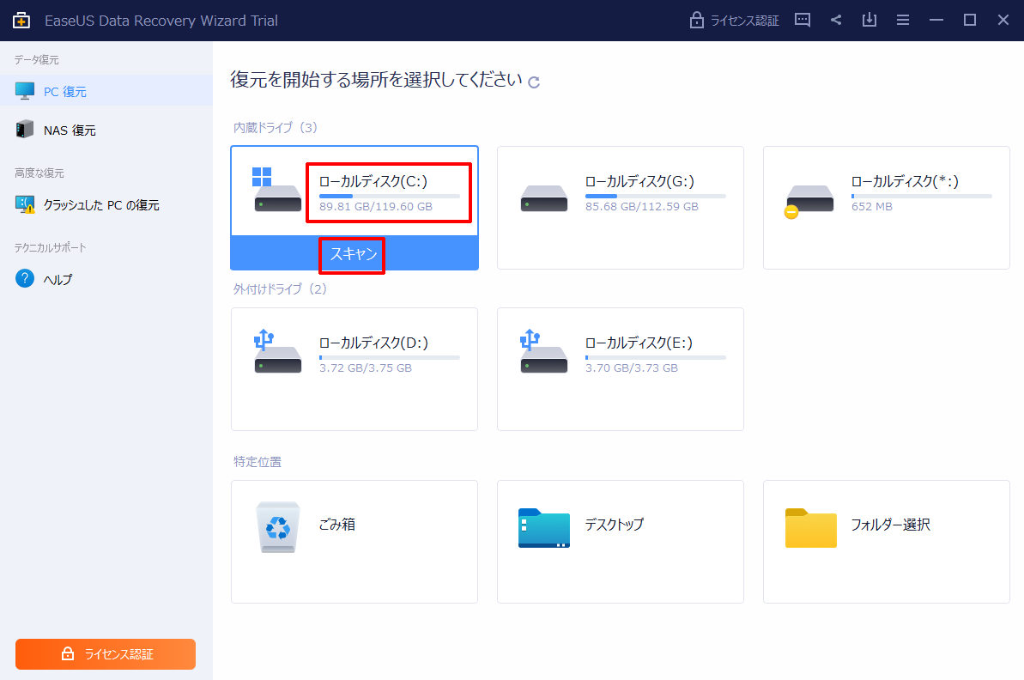The width and height of the screenshot is (1024, 680).
Task: Open クラッシュした PC の復元 option
Action: pyautogui.click(x=100, y=205)
